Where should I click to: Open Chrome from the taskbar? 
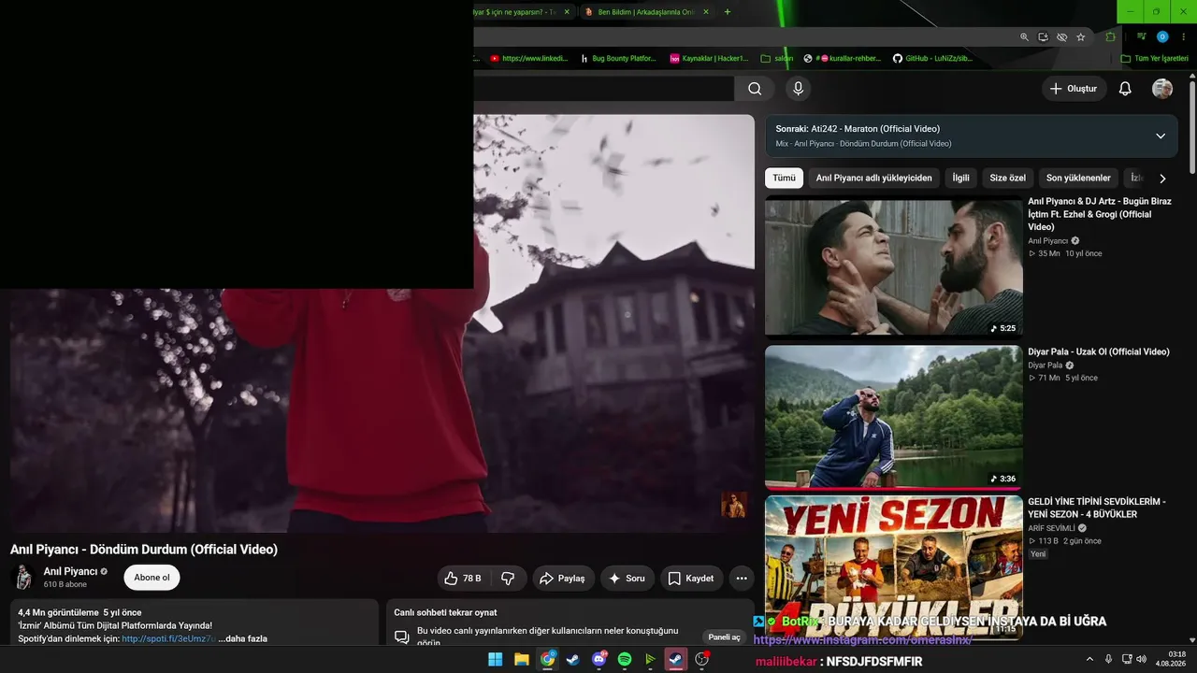(547, 660)
